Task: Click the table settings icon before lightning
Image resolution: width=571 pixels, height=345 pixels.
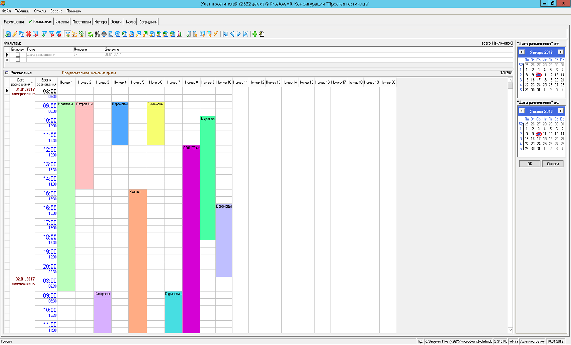Action: coord(208,34)
